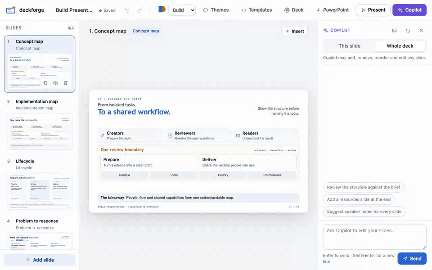Click the Concept map layout link
432x270 pixels.
[x=146, y=31]
